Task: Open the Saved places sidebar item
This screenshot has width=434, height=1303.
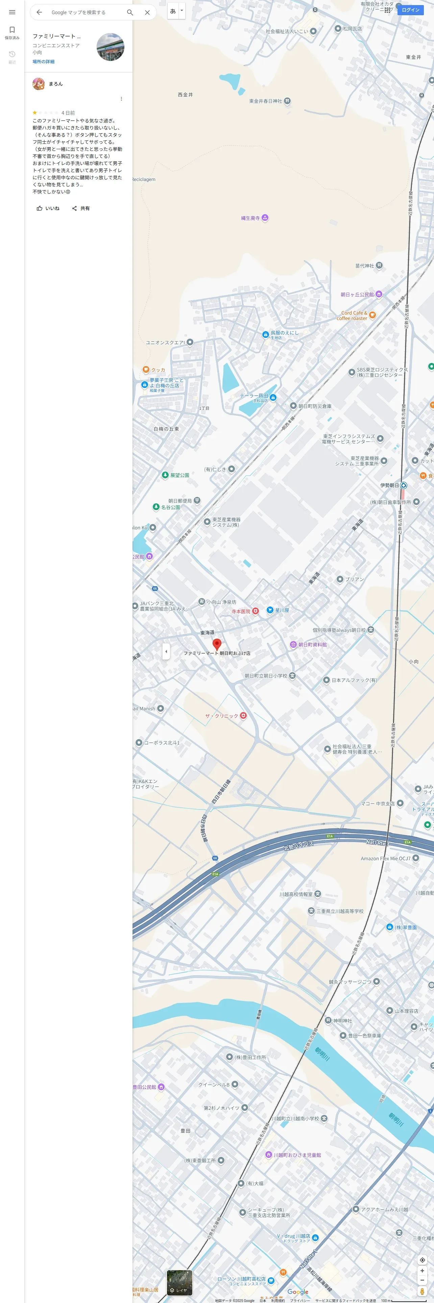Action: 12,32
